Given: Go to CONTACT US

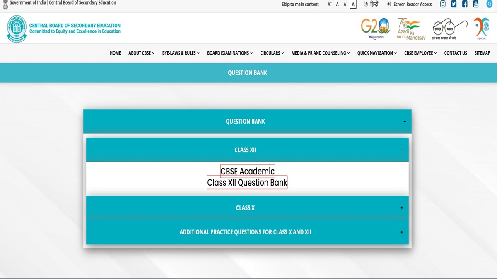Looking at the screenshot, I should point(456,53).
